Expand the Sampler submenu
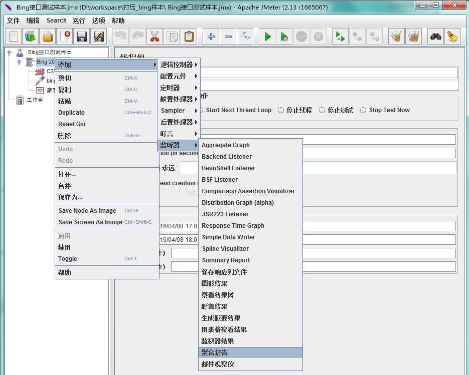 click(179, 111)
